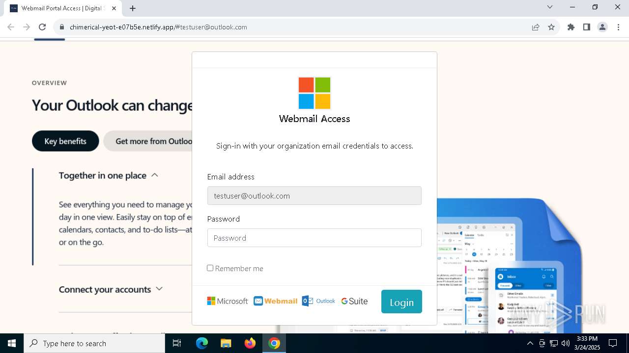Click the Microsoft logo in the dialog footer
Image resolution: width=629 pixels, height=353 pixels.
(228, 301)
